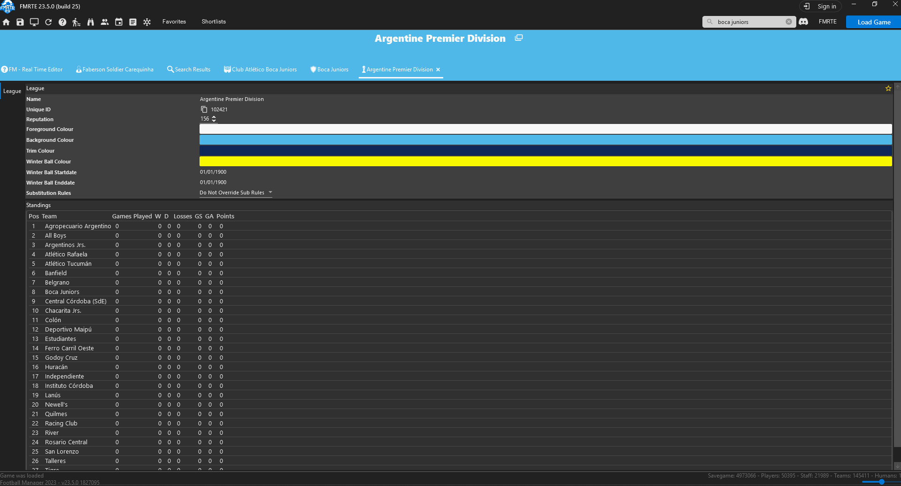The height and width of the screenshot is (486, 901).
Task: Open the Discord icon
Action: (x=803, y=22)
